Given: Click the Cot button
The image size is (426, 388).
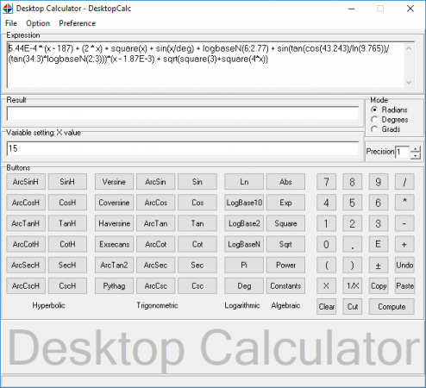Looking at the screenshot, I should coord(197,244).
